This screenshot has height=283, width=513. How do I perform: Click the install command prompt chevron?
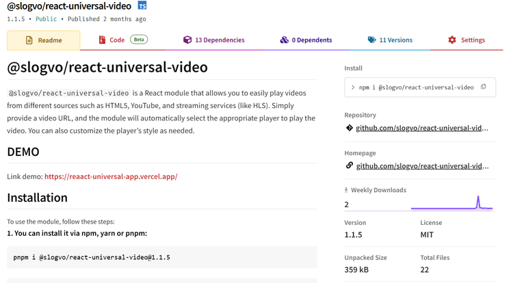tap(353, 87)
